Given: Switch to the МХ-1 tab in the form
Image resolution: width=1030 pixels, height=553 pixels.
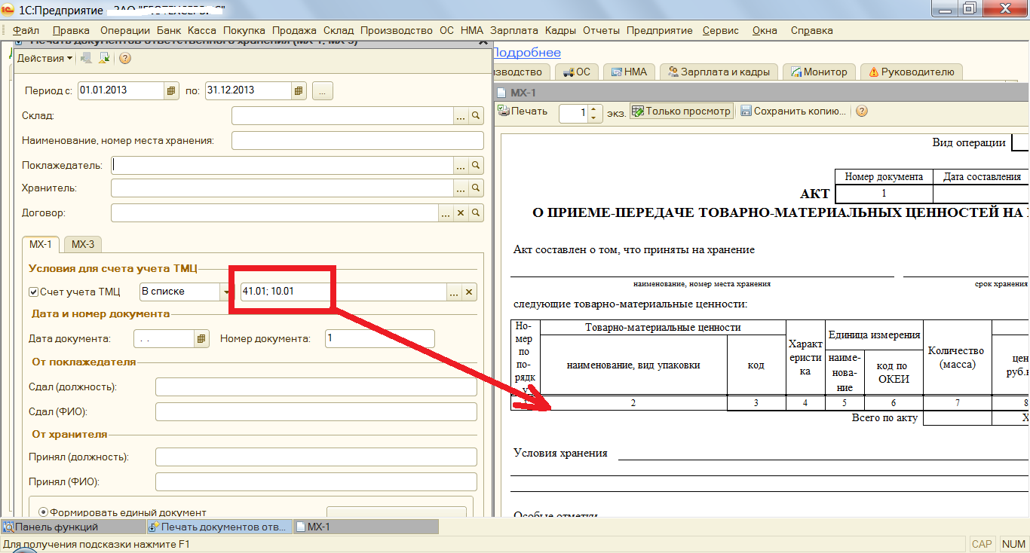Looking at the screenshot, I should [x=41, y=244].
